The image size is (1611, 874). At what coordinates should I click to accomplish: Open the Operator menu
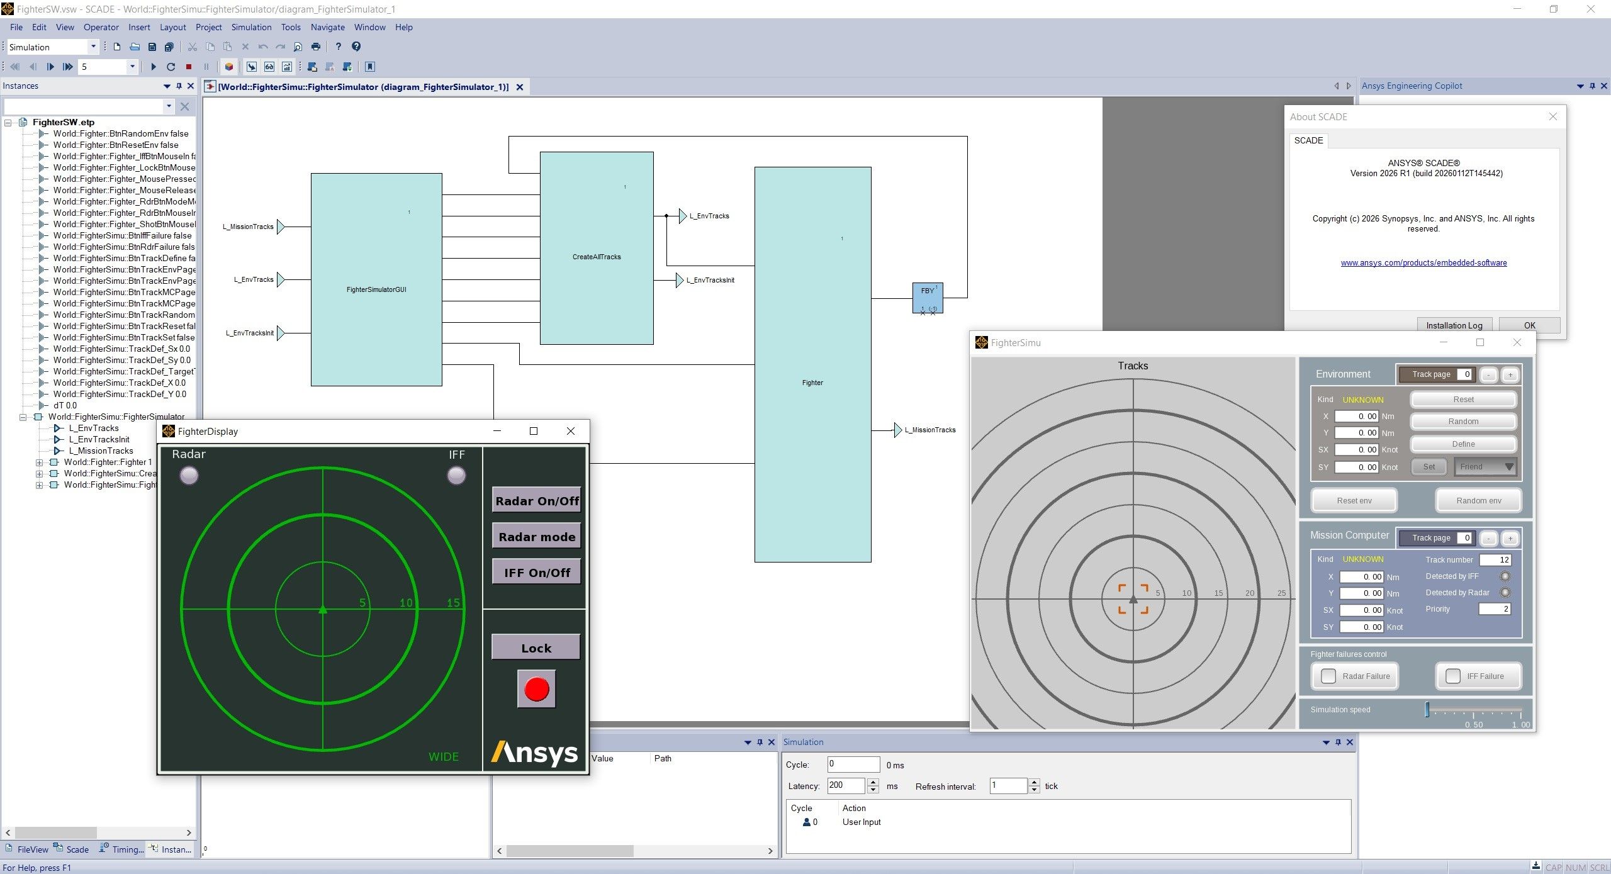click(101, 27)
